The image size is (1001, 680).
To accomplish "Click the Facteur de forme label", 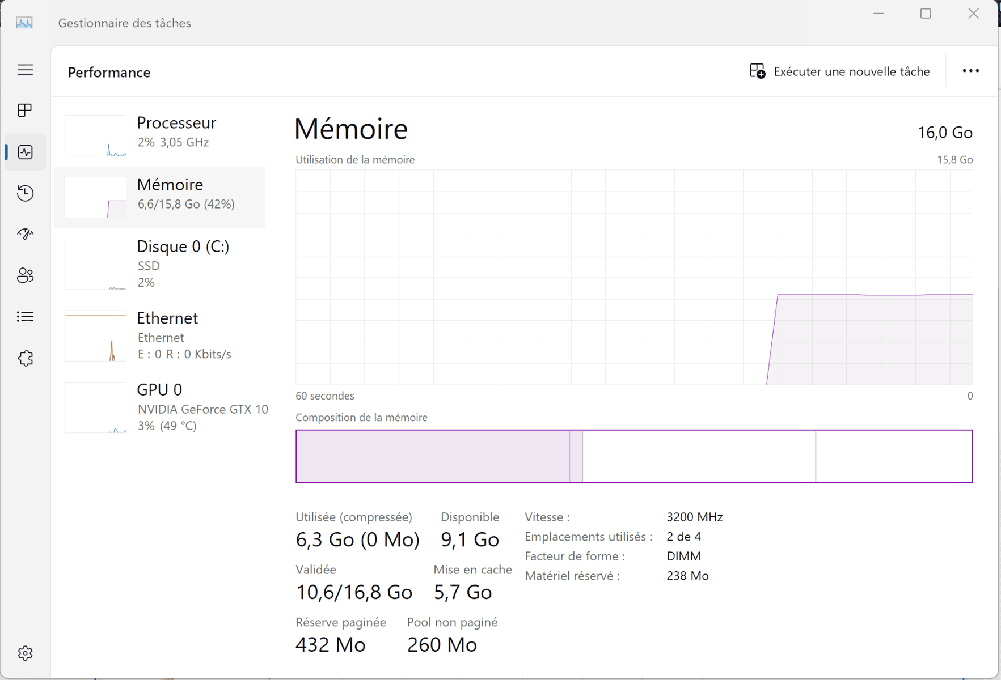I will [x=575, y=556].
